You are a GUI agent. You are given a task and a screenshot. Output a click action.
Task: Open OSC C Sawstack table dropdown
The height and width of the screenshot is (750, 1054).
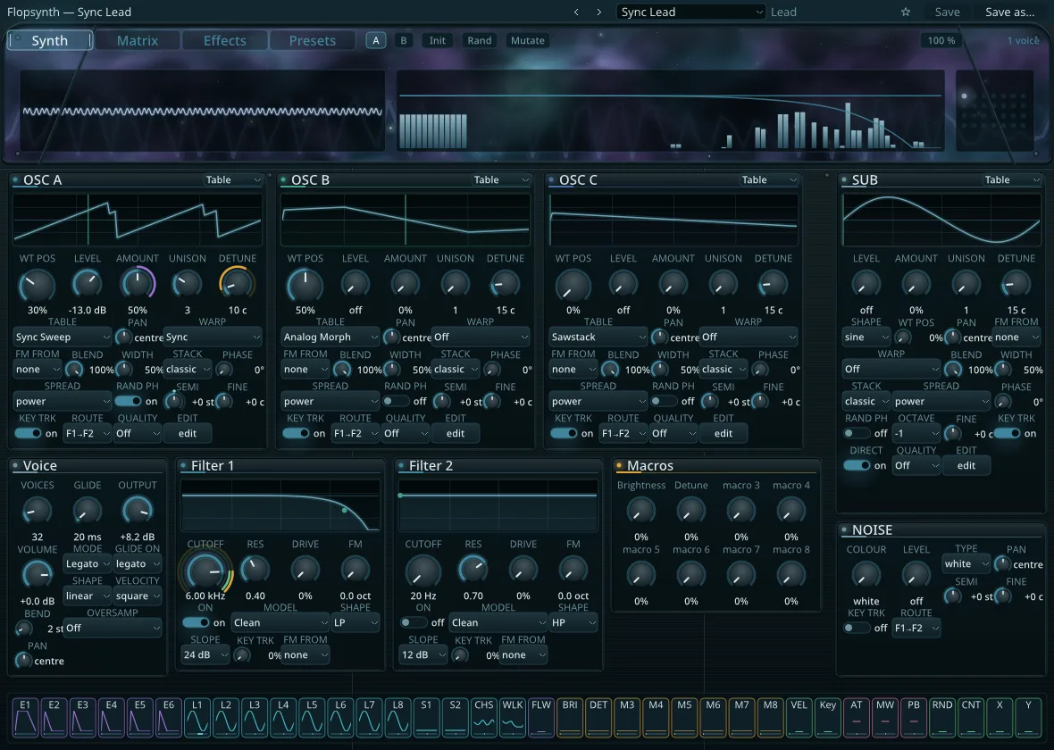598,337
